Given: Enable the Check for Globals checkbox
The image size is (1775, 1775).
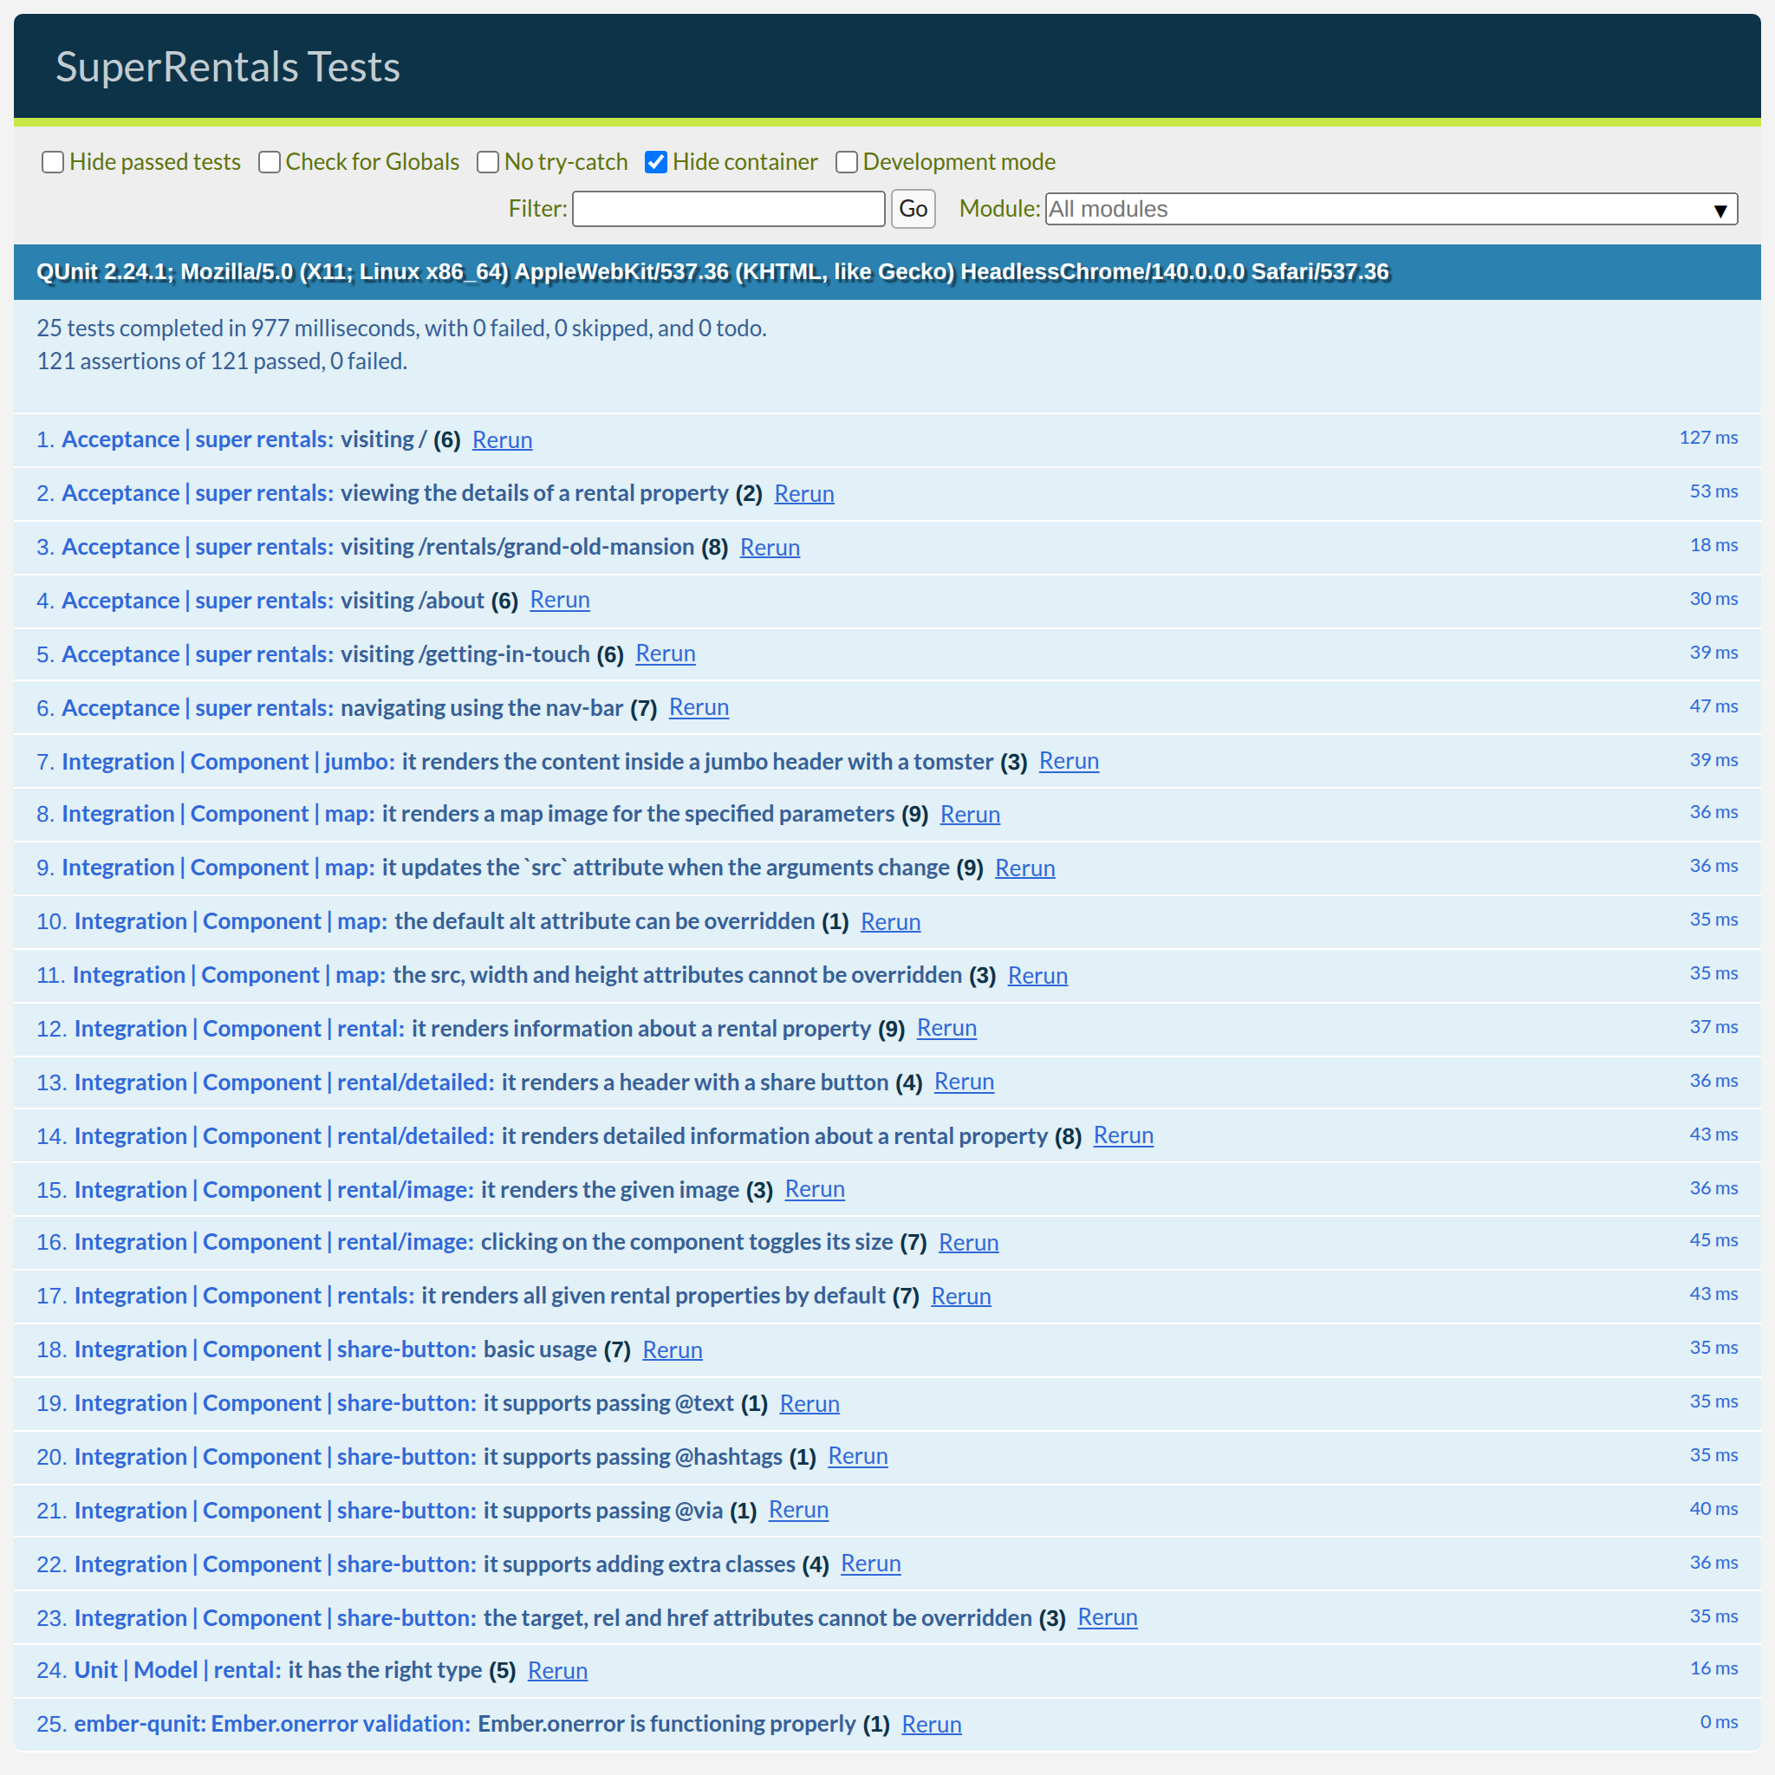Looking at the screenshot, I should 270,163.
